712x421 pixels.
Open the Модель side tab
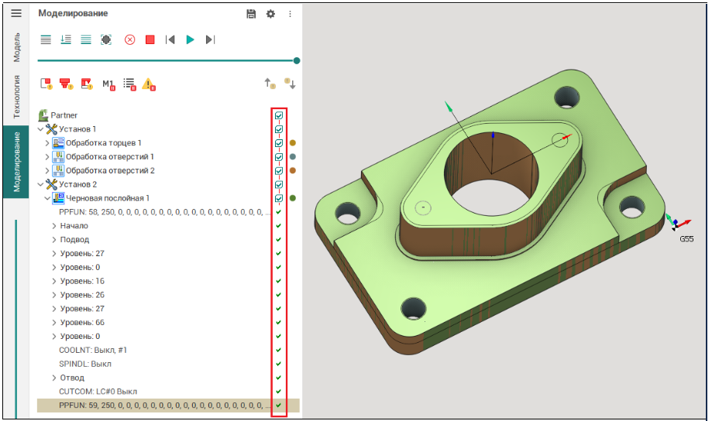point(16,47)
